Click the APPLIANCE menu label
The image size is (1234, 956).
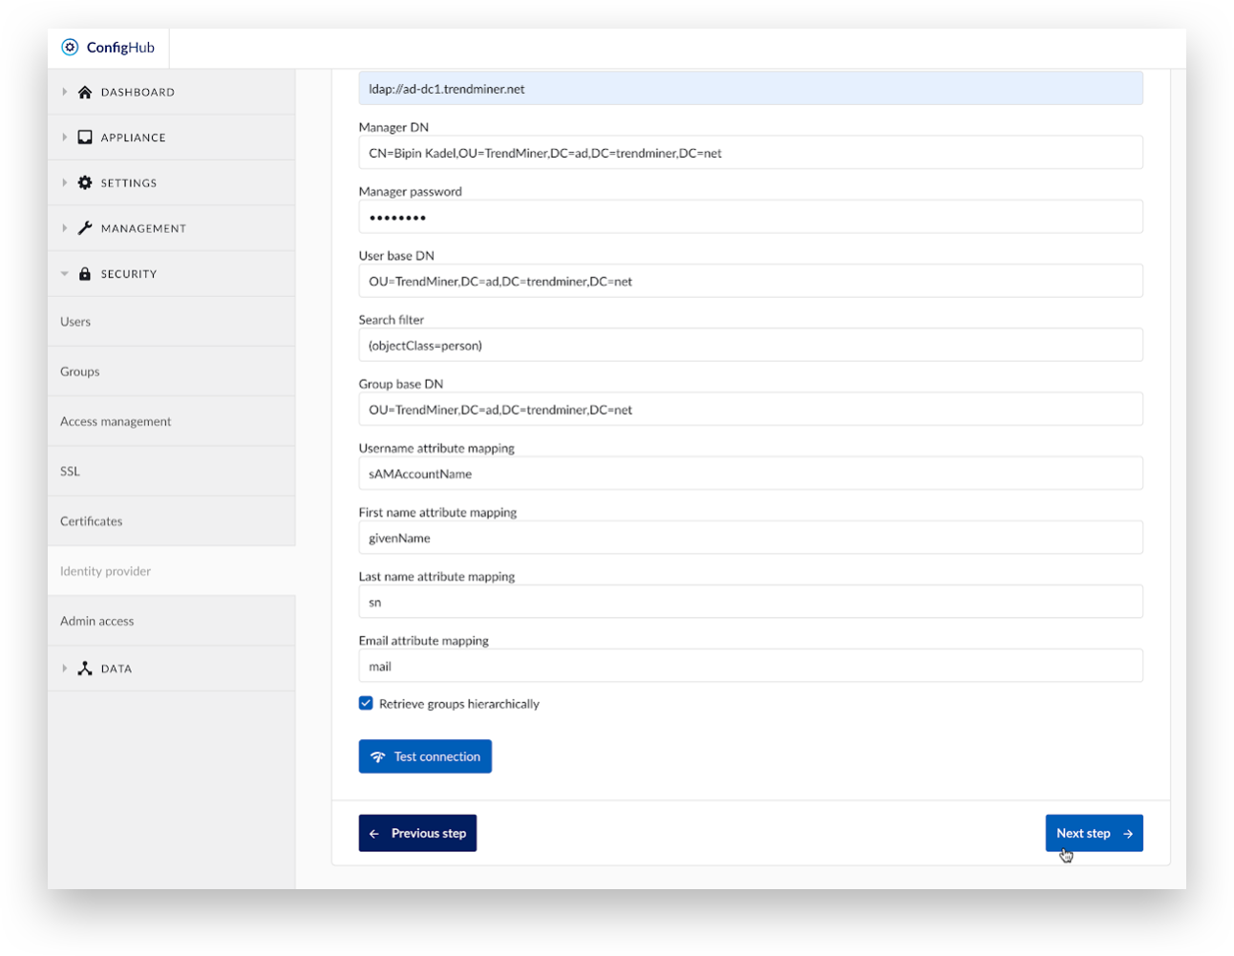pos(133,138)
